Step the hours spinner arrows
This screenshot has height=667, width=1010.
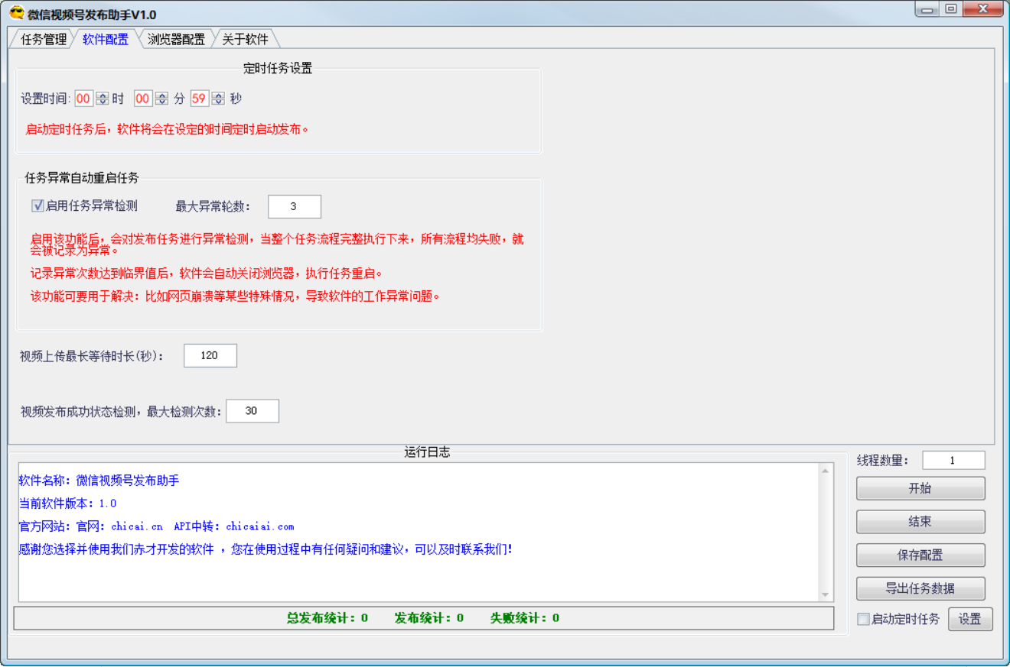[x=103, y=99]
